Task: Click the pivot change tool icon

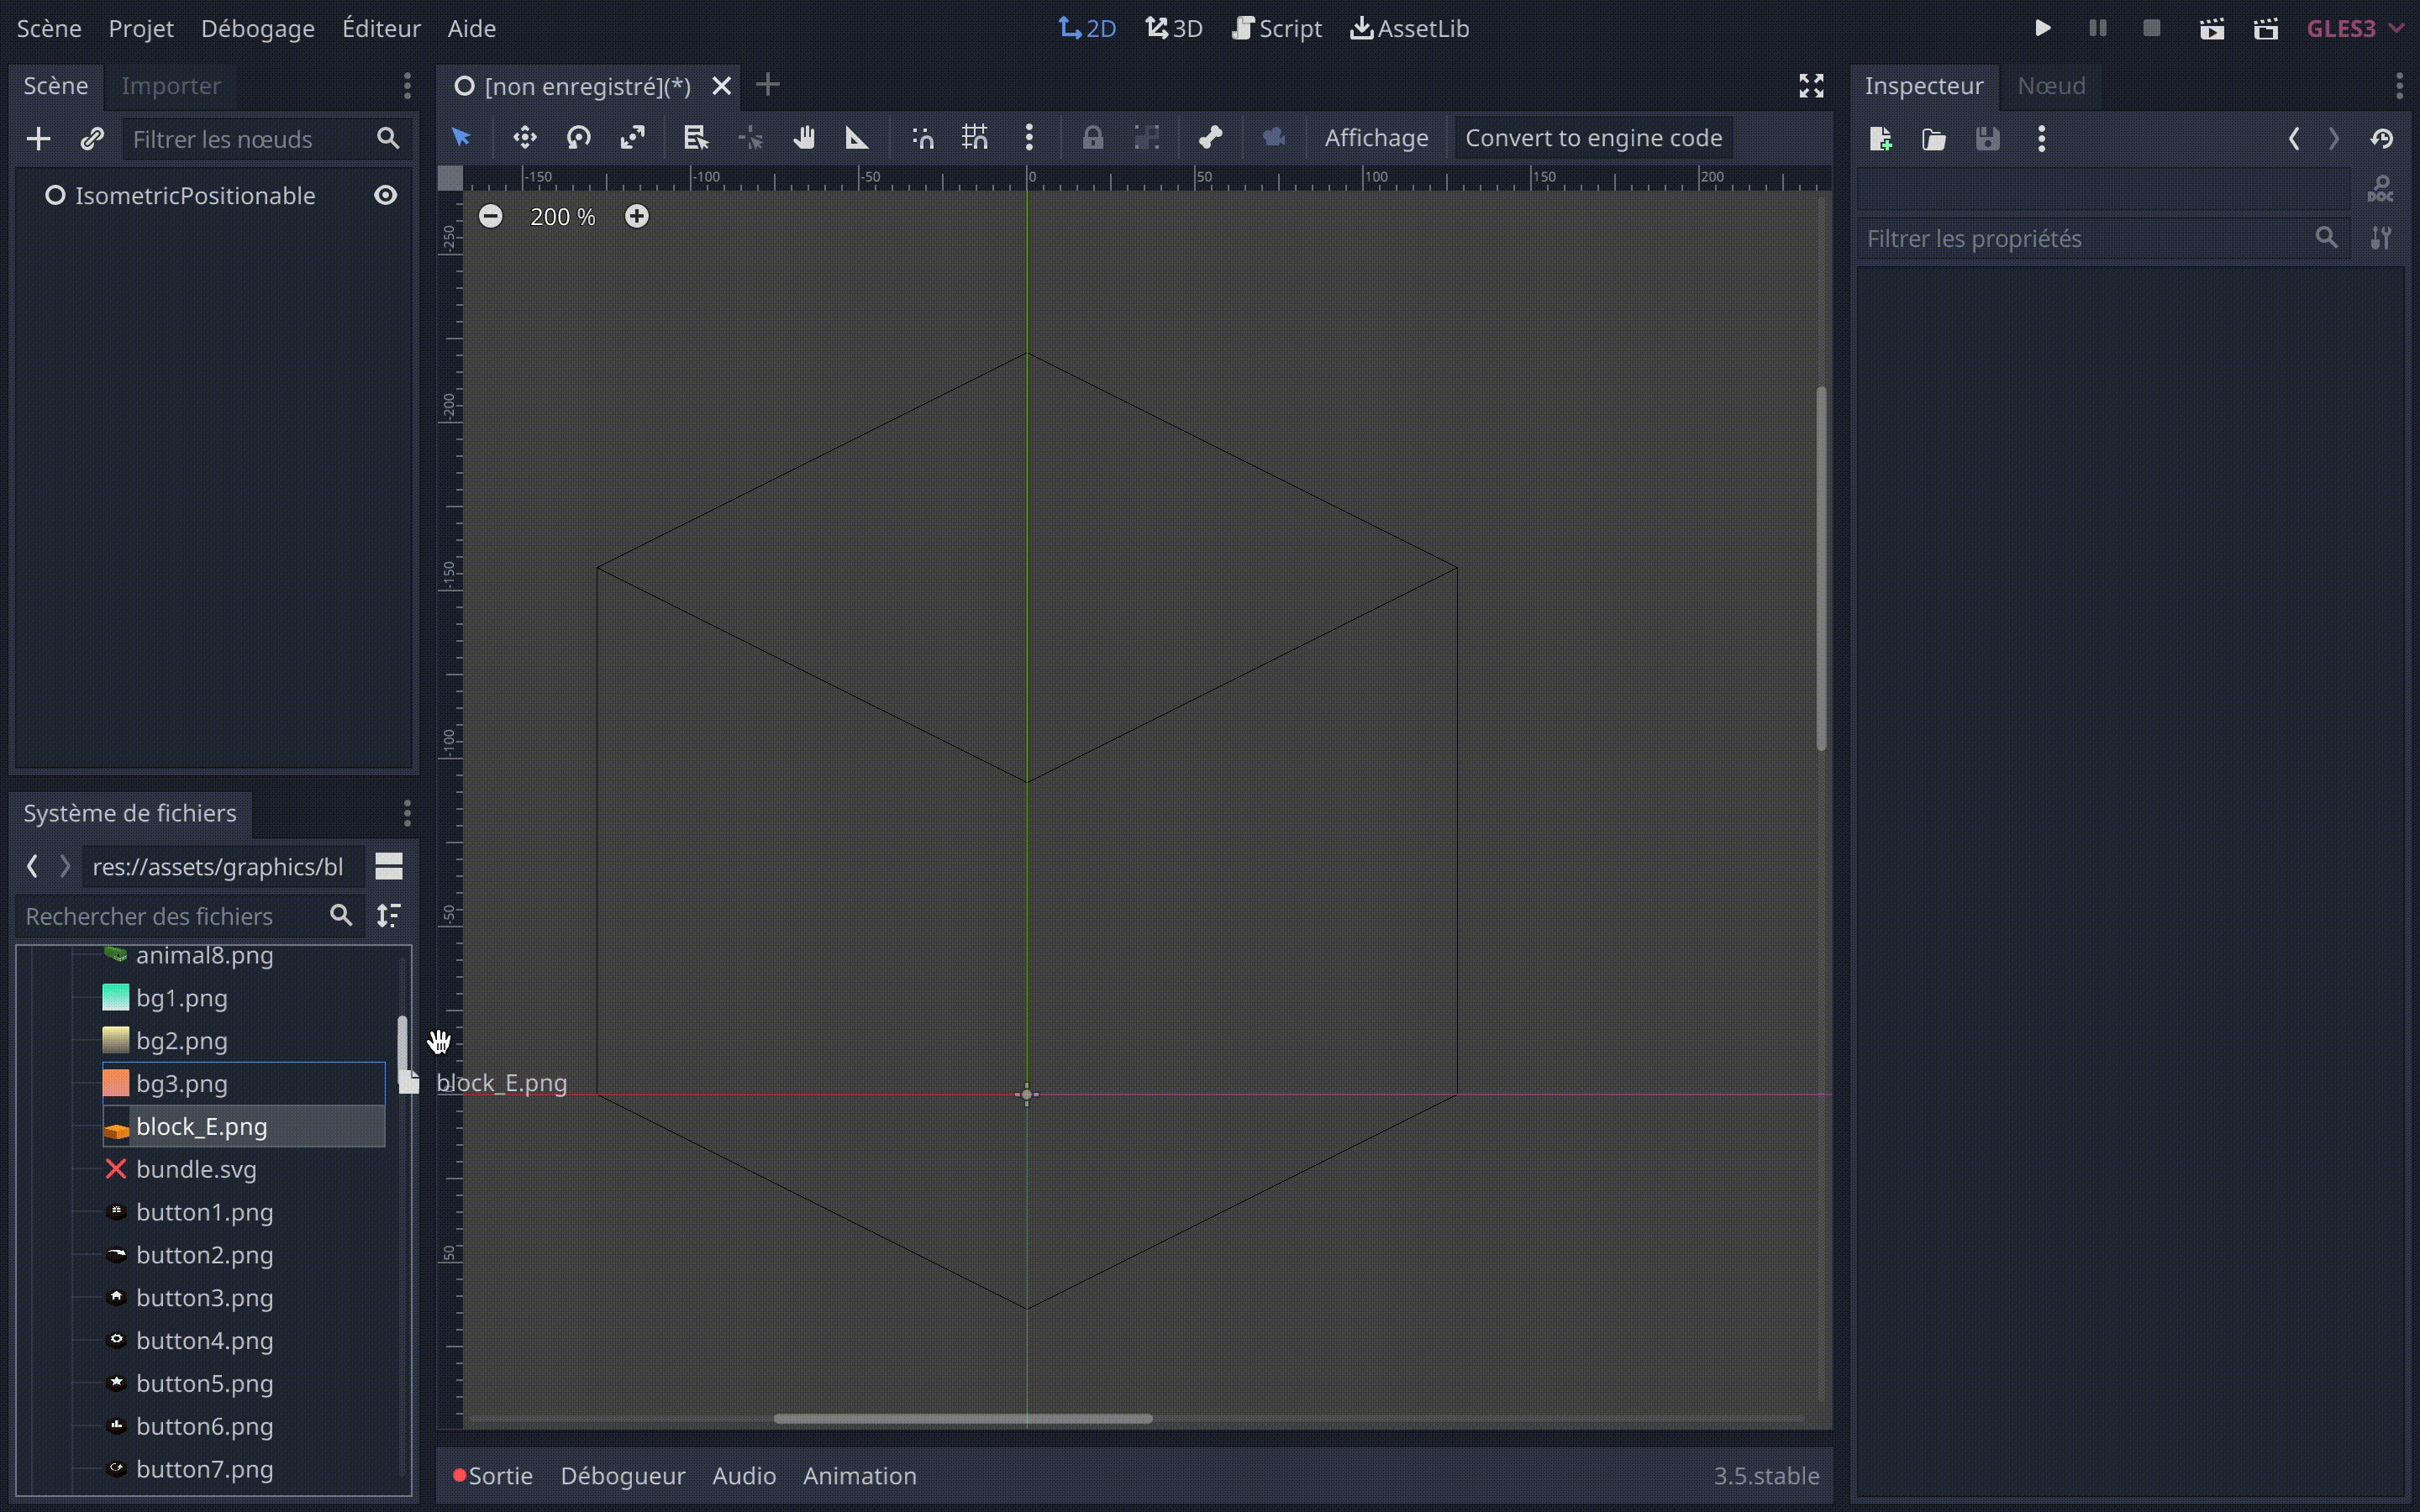Action: click(750, 138)
